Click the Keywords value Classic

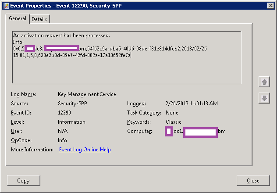coord(173,122)
